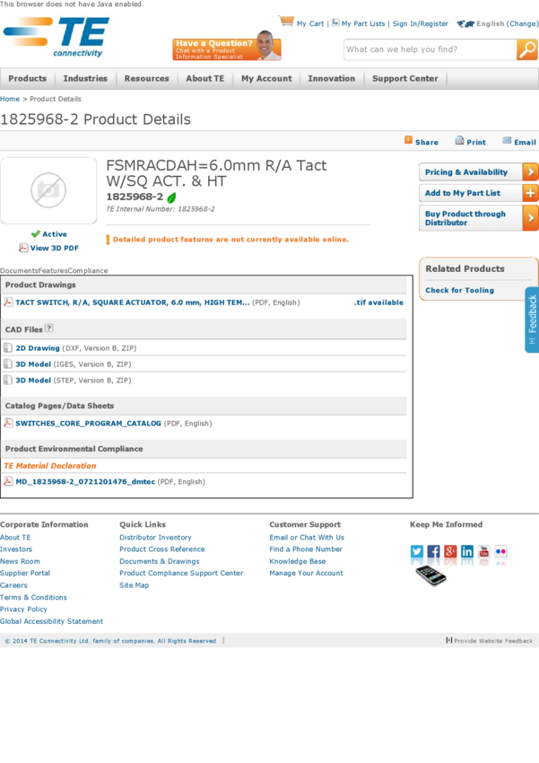Click the 'What can we help you find?' search box
The height and width of the screenshot is (763, 539).
click(x=429, y=50)
